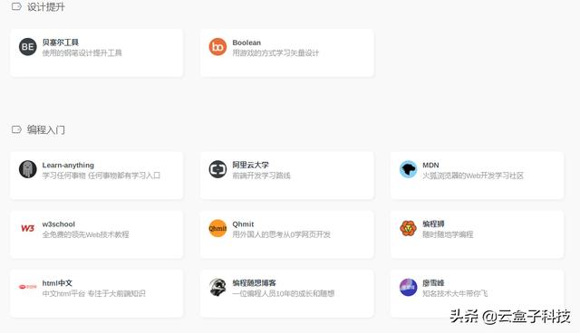Open the 廖雪峰 link title
580x333 pixels.
pyautogui.click(x=433, y=283)
